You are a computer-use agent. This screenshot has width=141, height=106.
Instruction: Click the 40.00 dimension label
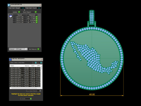tap(92, 94)
